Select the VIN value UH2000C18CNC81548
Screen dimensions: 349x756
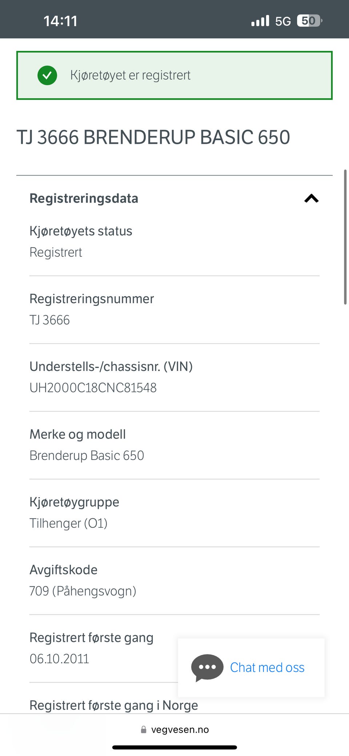93,388
